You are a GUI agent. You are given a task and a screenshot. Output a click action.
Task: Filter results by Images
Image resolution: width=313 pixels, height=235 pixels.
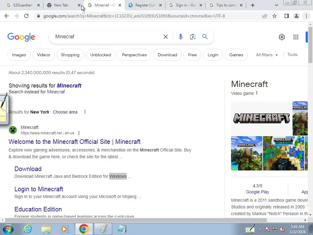19,55
